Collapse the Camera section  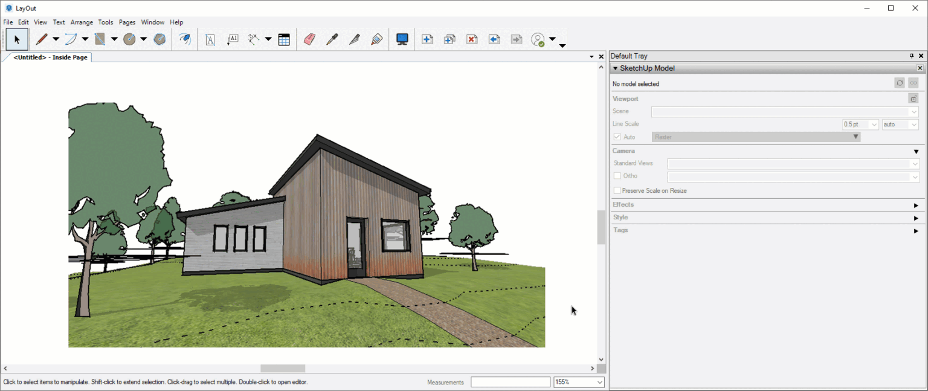pyautogui.click(x=917, y=151)
